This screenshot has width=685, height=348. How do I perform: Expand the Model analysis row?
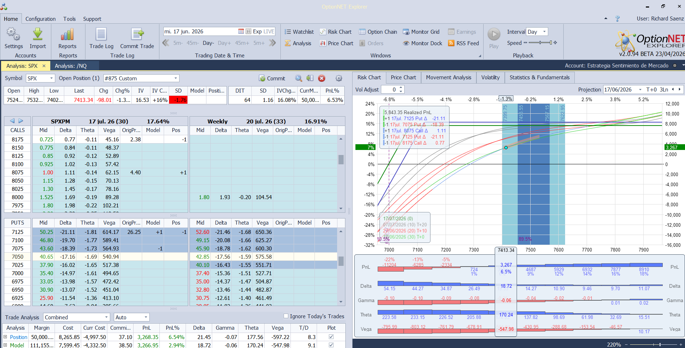tap(5, 345)
